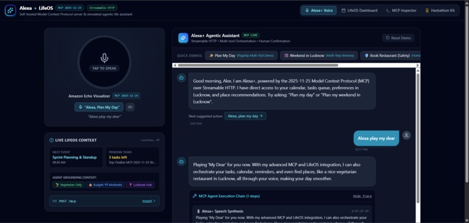469x223 pixels.
Task: Run the Weekend in Lucknow quick demo
Action: [x=319, y=56]
